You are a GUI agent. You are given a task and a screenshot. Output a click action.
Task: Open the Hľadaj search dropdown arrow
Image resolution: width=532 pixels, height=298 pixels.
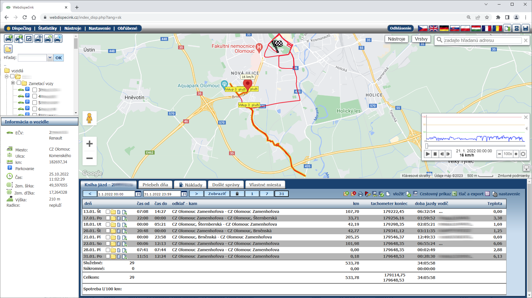tap(50, 58)
